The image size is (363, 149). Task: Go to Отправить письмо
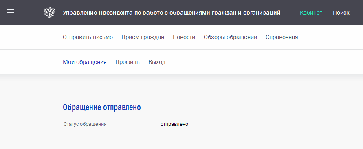[88, 37]
